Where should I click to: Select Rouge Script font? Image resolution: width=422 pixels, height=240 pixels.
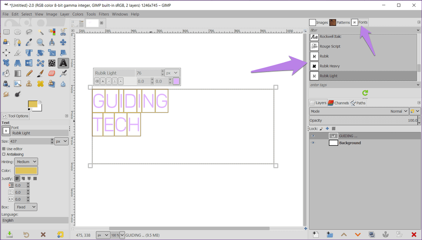pos(363,46)
